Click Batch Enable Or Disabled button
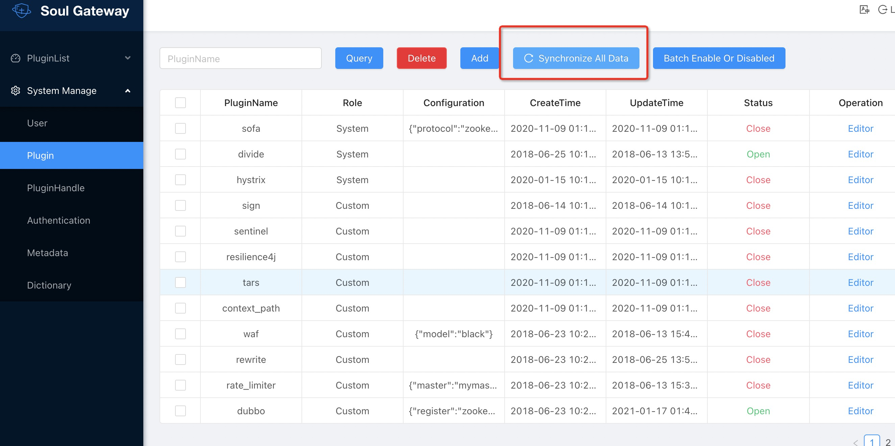895x446 pixels. pyautogui.click(x=719, y=58)
